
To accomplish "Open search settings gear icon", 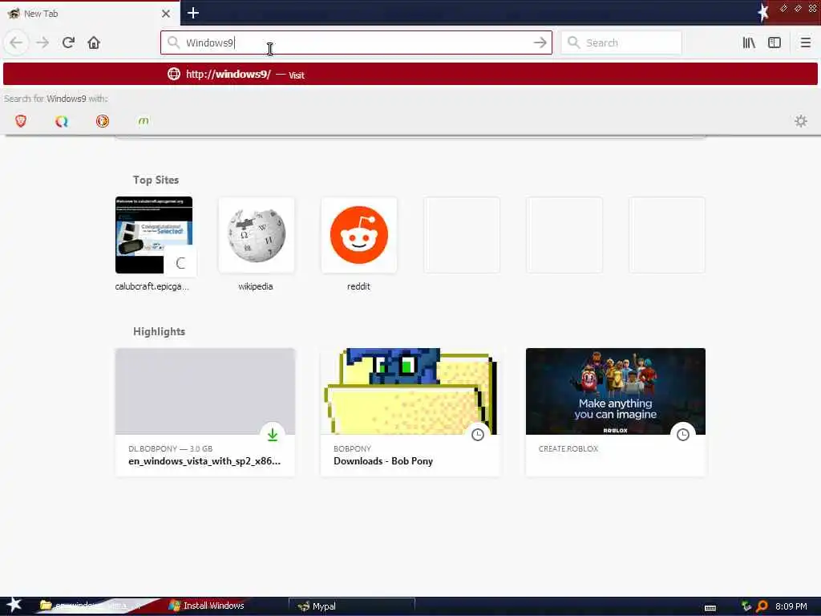I will pos(801,121).
